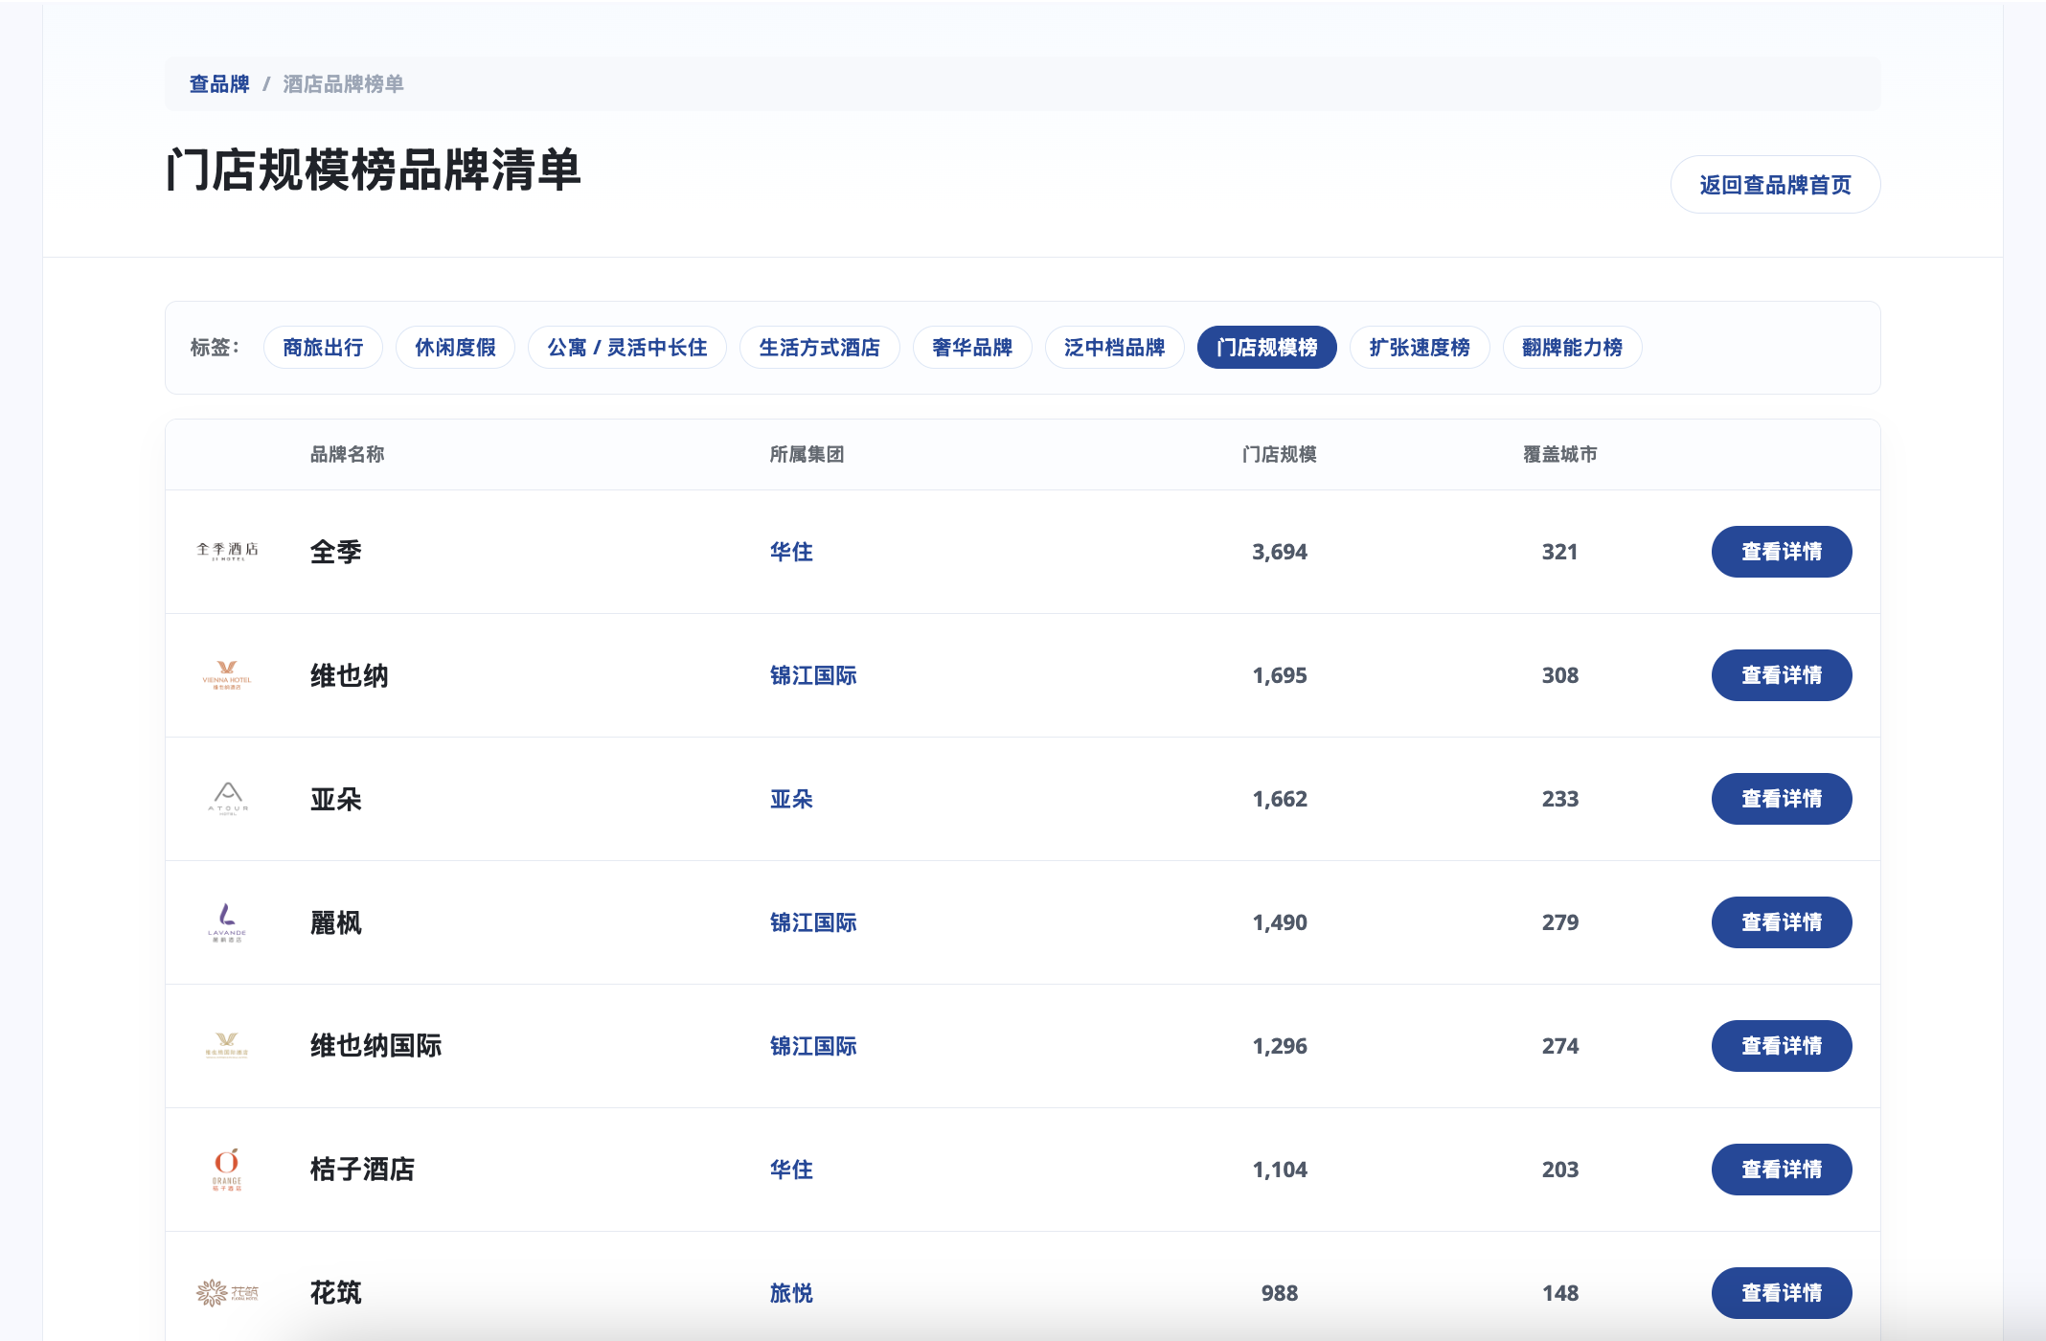This screenshot has height=1341, width=2046.
Task: Click city coverage value 148
Action: coord(1560,1293)
